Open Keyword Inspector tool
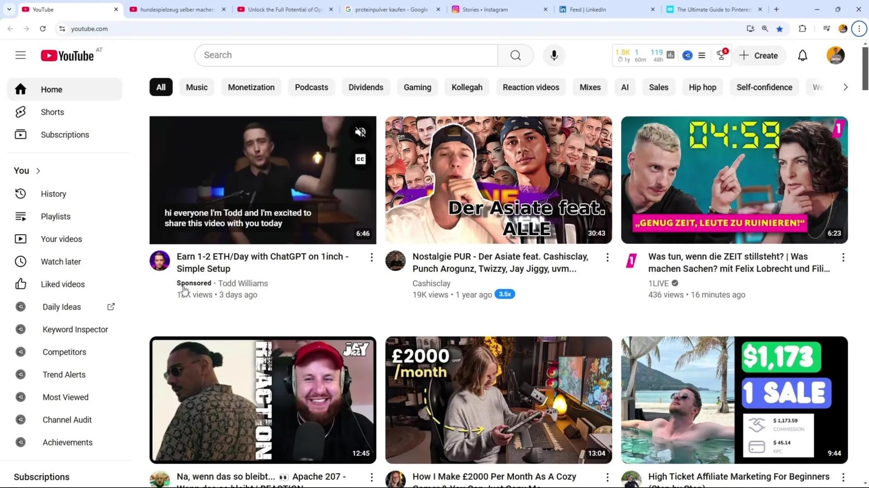869x488 pixels. [x=65, y=329]
